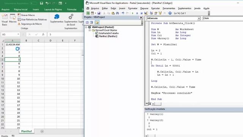Open the Properties Window toolbar icon

[156, 13]
